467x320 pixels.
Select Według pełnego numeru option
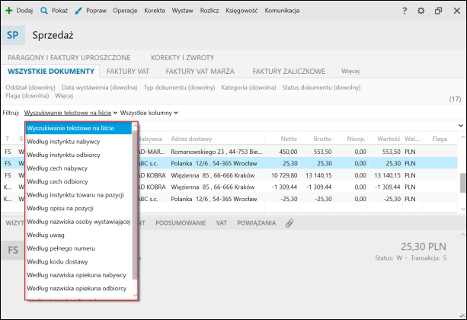(x=78, y=248)
